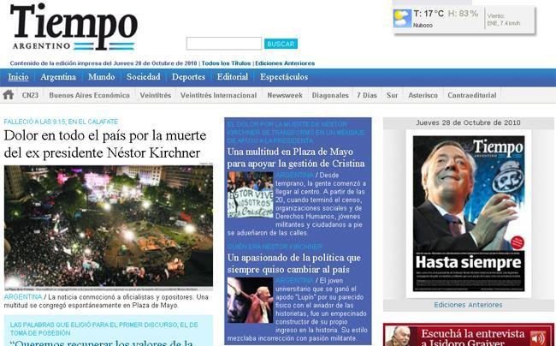The height and width of the screenshot is (346, 556).
Task: Click Escuchá la entrevista a Isidoro Graiver banner
Action: (469, 335)
